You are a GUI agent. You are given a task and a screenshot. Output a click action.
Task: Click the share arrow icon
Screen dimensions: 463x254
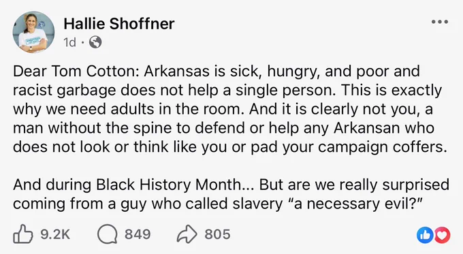click(x=187, y=234)
